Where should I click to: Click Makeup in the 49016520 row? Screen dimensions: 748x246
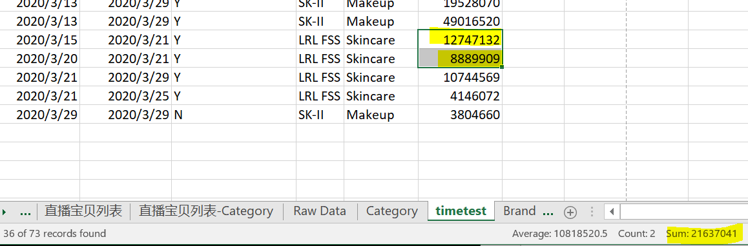(x=381, y=21)
